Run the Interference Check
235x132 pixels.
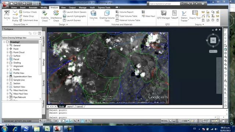(56, 16)
